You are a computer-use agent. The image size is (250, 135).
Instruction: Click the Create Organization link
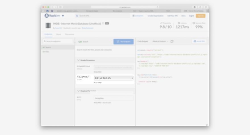[155, 16]
